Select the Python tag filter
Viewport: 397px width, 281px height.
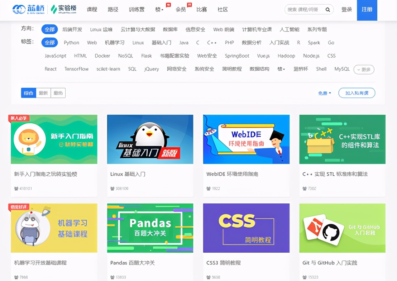[71, 42]
